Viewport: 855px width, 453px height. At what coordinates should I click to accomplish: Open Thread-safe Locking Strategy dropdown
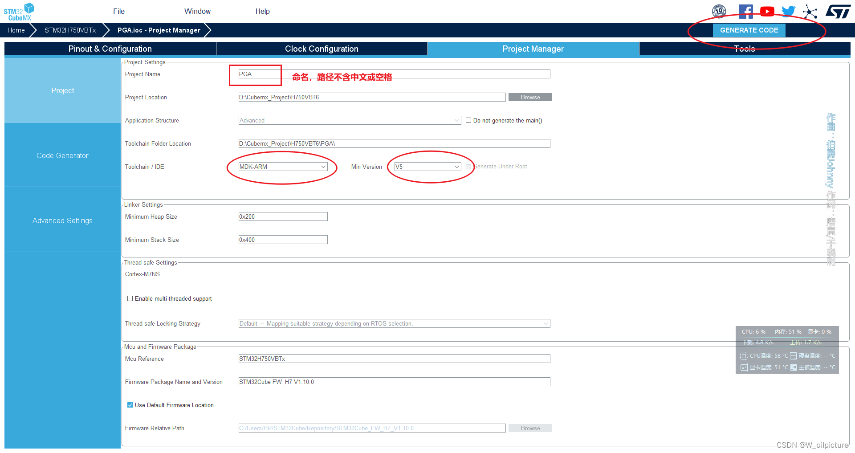tap(394, 323)
